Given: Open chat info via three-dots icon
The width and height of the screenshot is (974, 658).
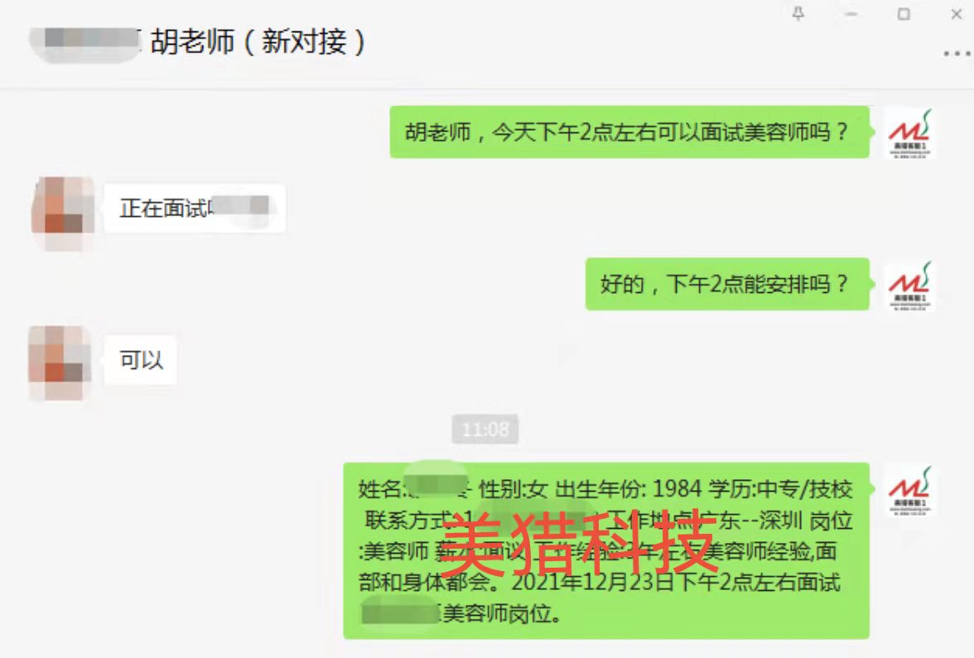Looking at the screenshot, I should coord(957,54).
